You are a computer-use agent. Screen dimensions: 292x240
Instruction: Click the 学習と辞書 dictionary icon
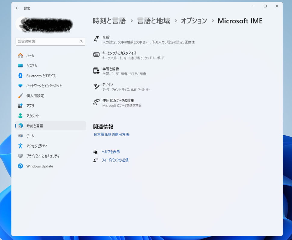tap(96, 70)
